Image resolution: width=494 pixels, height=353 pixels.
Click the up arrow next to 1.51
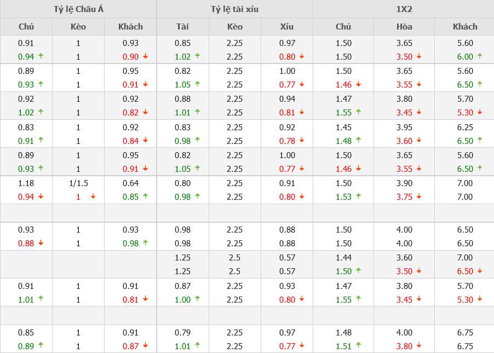click(x=358, y=345)
